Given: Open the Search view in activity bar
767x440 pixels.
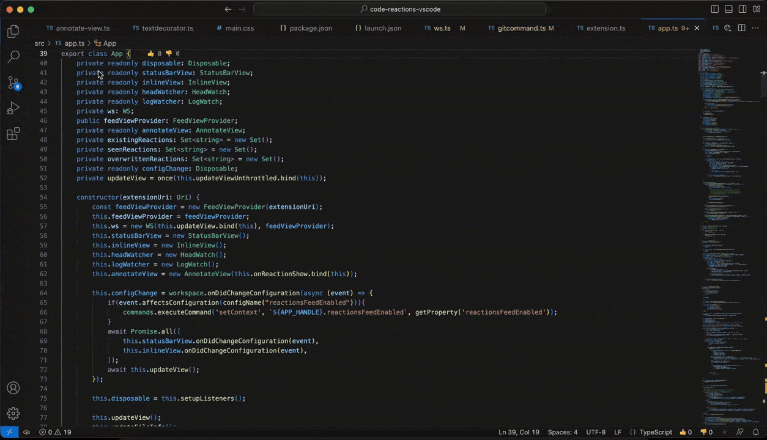Looking at the screenshot, I should click(13, 57).
